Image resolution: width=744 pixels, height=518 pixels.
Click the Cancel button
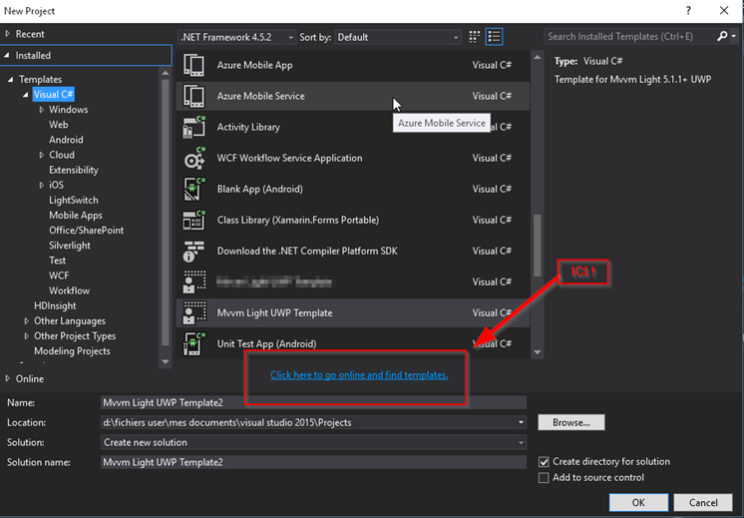[703, 502]
